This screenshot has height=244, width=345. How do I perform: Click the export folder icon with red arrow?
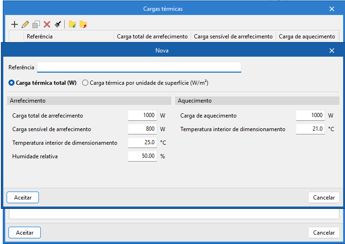[x=83, y=24]
